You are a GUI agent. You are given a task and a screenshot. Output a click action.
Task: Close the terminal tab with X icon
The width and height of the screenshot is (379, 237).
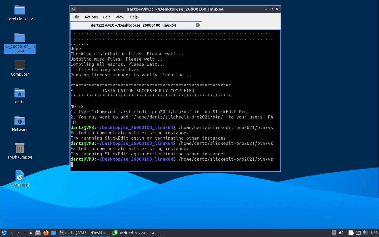pos(198,25)
